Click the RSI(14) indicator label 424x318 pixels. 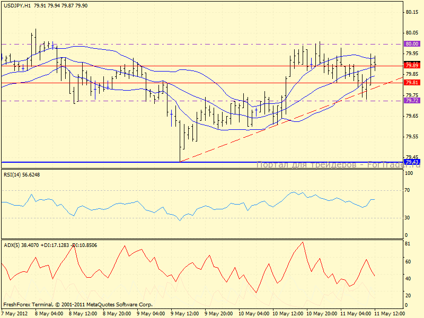coord(14,174)
